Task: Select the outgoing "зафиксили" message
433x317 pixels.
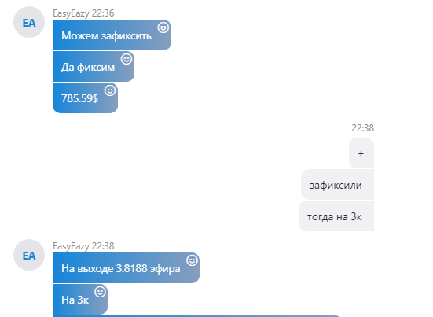Action: (337, 185)
